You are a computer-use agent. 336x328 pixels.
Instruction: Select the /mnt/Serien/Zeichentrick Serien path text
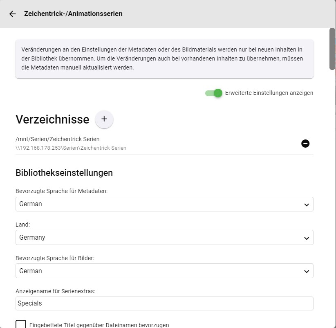coord(58,139)
